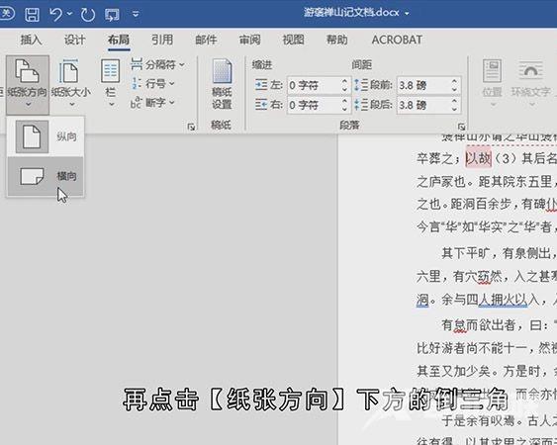Click the text 有怠而欲出者

click(x=478, y=324)
